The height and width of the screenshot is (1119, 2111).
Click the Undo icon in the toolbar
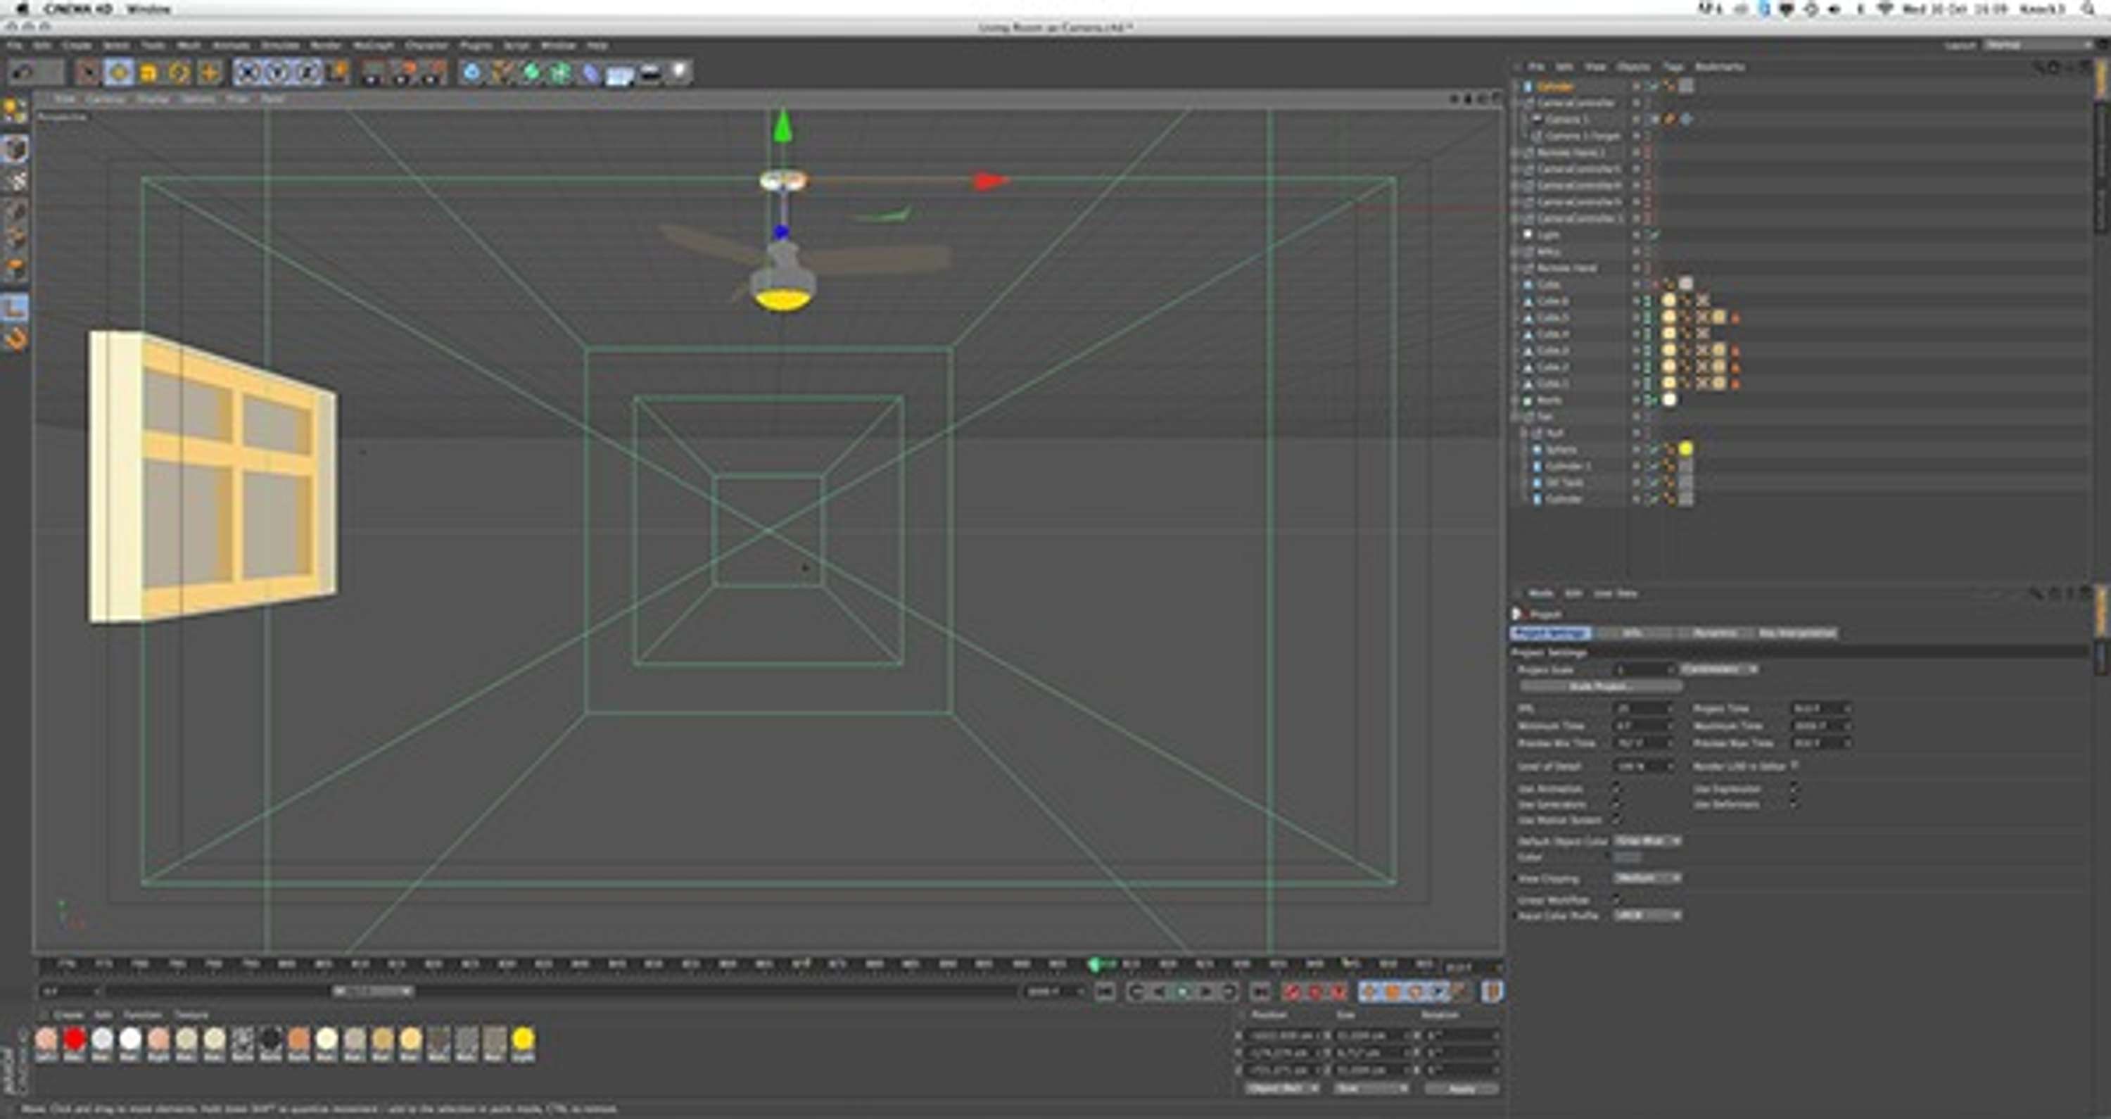tap(23, 73)
